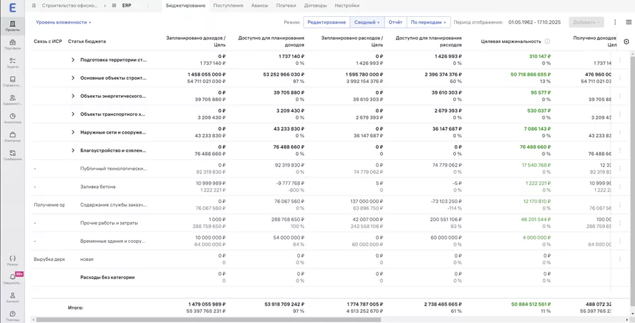Viewport: 635px width, 323px height.
Task: Open the По периодам dropdown
Action: click(x=428, y=22)
